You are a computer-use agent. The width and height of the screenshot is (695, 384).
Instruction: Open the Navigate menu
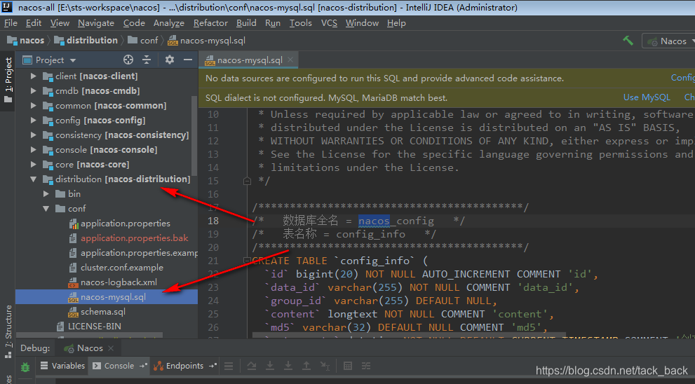click(x=96, y=23)
